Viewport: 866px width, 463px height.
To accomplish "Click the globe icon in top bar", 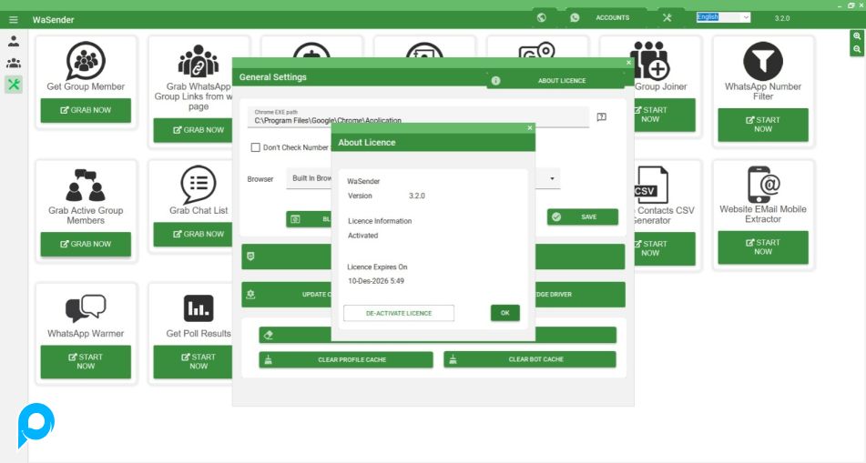I will [541, 17].
